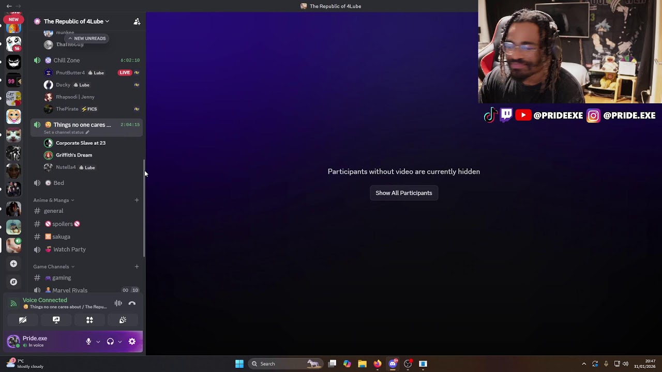The width and height of the screenshot is (662, 372).
Task: Edit 'Set a channel status' pencil
Action: [87, 132]
